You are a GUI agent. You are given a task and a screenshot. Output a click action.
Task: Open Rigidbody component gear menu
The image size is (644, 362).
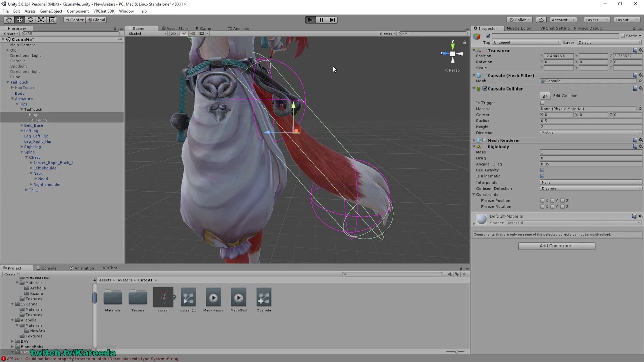pyautogui.click(x=640, y=146)
